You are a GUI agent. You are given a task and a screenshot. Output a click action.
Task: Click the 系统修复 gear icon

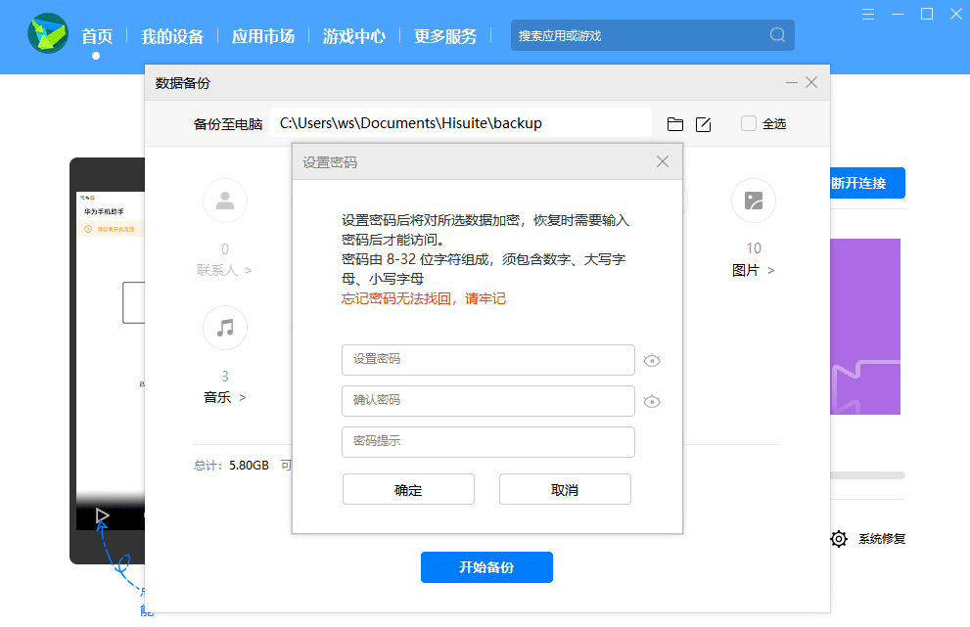pyautogui.click(x=839, y=538)
